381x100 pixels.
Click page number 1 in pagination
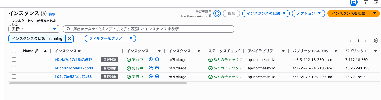tap(358, 41)
